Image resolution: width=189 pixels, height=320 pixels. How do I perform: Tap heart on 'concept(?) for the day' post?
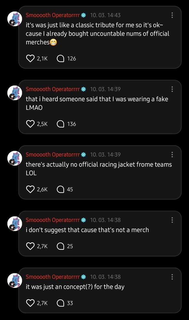[x=30, y=303]
